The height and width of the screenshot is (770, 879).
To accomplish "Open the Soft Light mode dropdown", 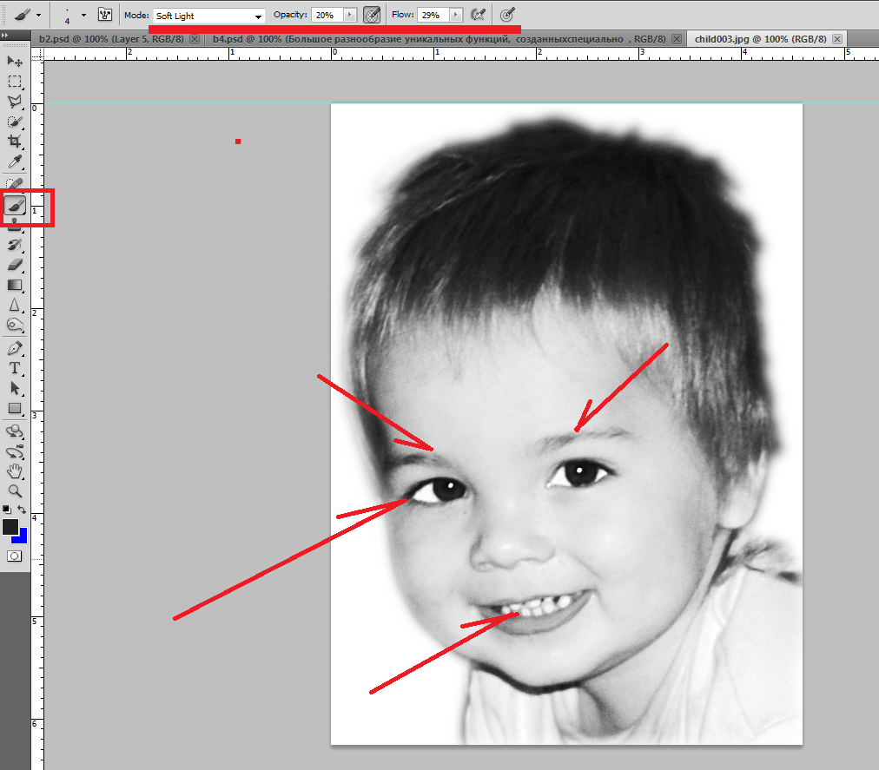I will coord(208,16).
